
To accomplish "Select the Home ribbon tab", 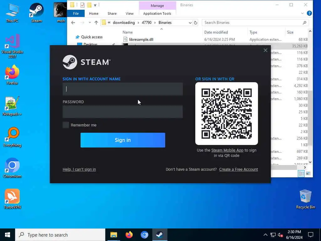I will pyautogui.click(x=93, y=13).
